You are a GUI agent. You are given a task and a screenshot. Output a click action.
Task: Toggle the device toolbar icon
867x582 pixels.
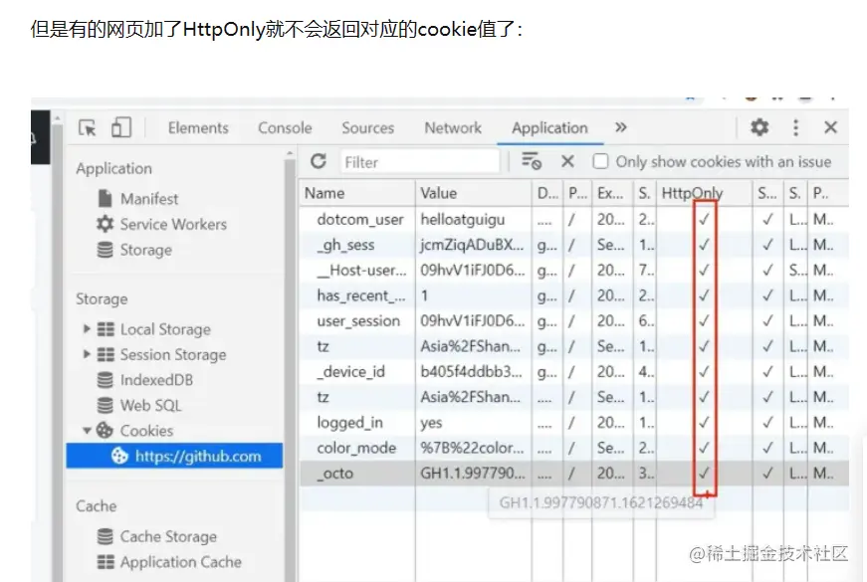click(121, 127)
